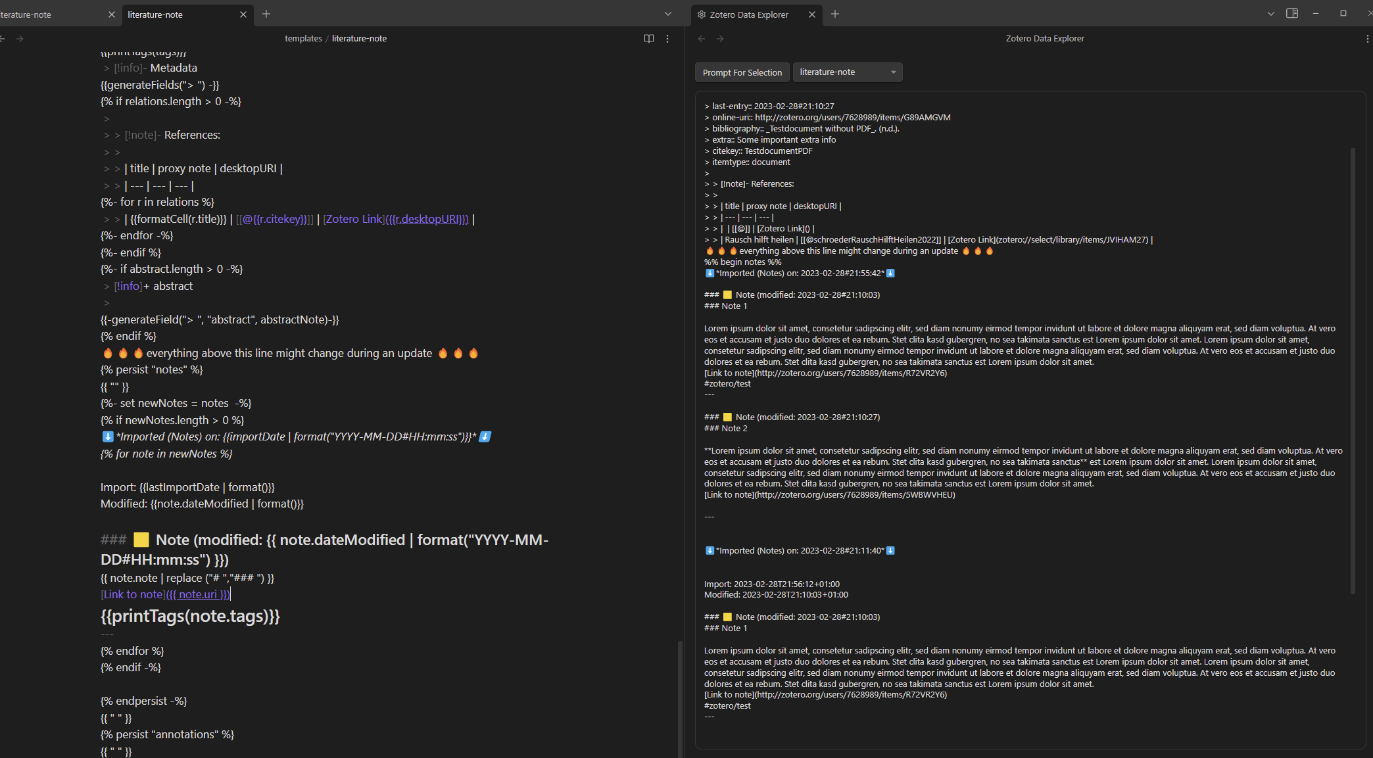Click output preview vertical scrollbar
1373x758 pixels.
coord(1353,368)
